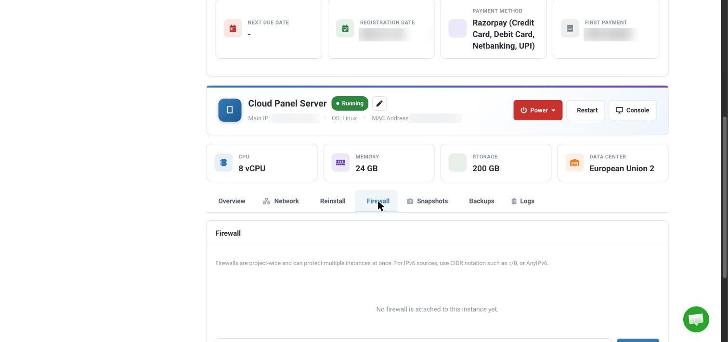Click the CPU chip icon
This screenshot has width=728, height=342.
click(223, 163)
